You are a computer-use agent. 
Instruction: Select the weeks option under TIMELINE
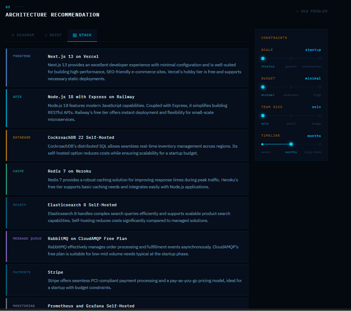click(262, 144)
